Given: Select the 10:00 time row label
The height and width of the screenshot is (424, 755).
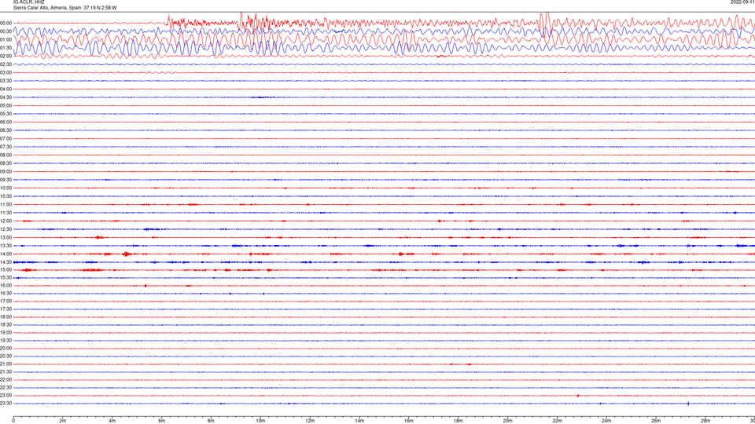Looking at the screenshot, I should (x=6, y=188).
